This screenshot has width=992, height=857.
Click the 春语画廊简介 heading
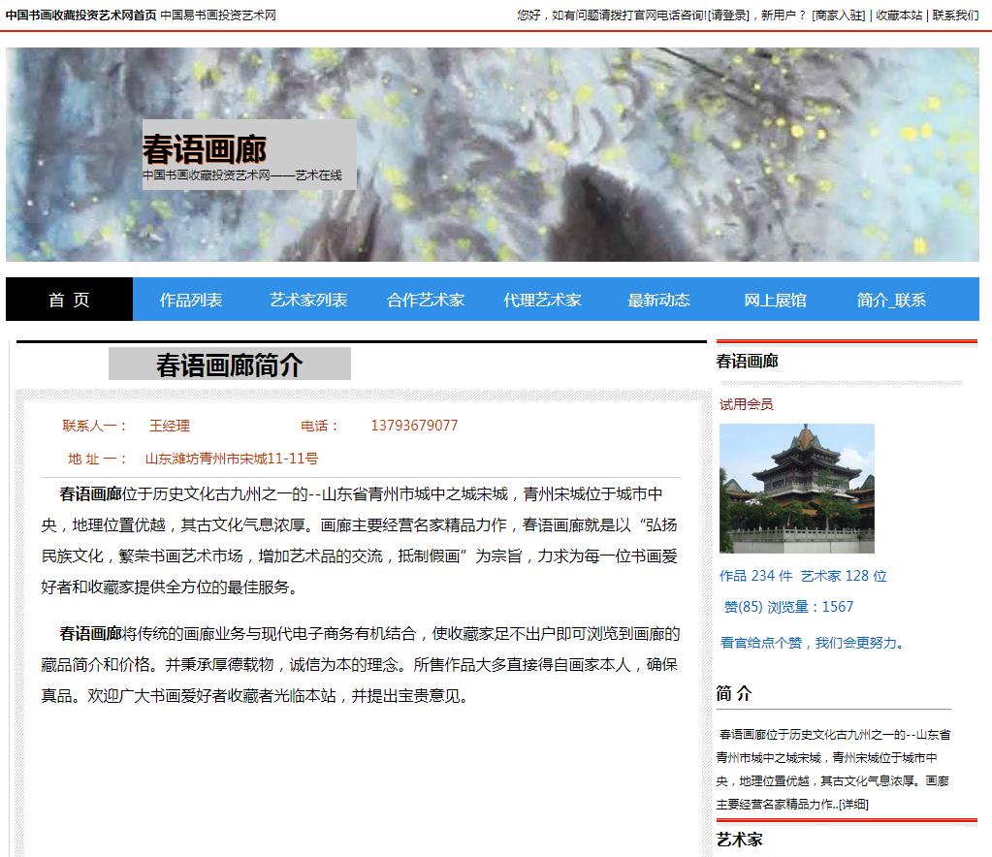pos(230,365)
